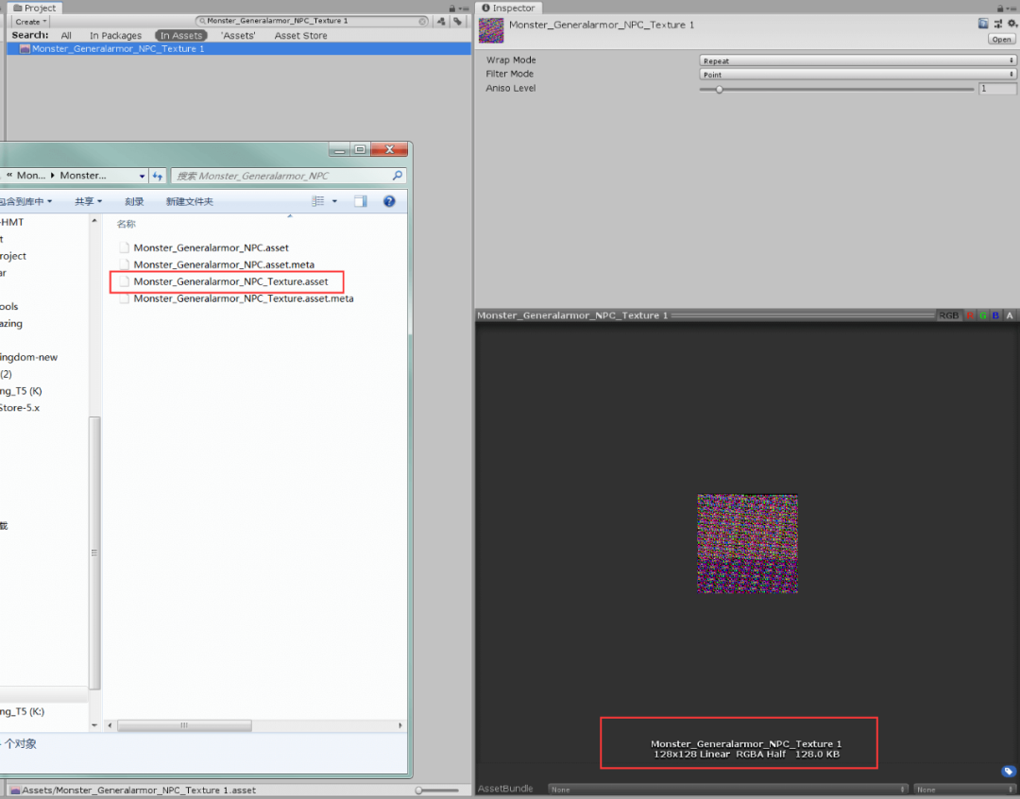
Task: Click 刻录 in Explorer toolbar
Action: tap(134, 202)
